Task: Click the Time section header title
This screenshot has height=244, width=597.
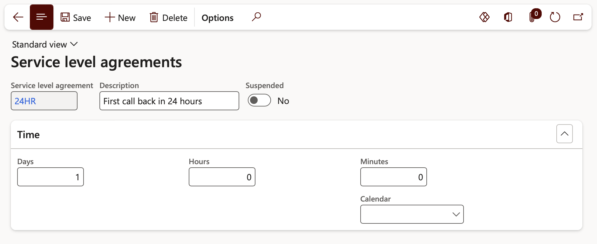Action: (x=29, y=135)
